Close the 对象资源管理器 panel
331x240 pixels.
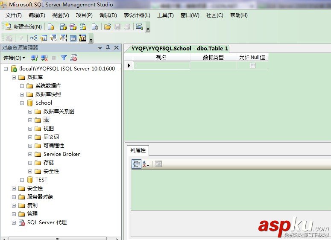tap(116, 48)
